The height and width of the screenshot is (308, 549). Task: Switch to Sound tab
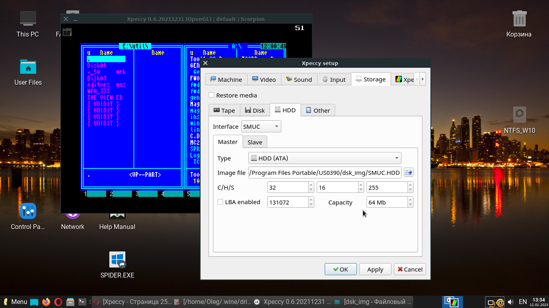[x=299, y=79]
